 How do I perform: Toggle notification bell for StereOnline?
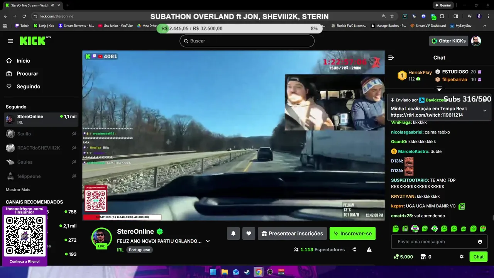click(x=233, y=233)
